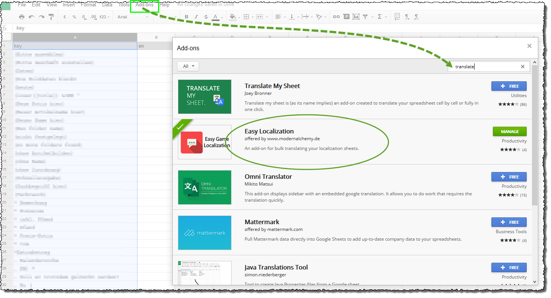Format the cell as currency (£)
Image resolution: width=551 pixels, height=298 pixels.
click(x=65, y=17)
